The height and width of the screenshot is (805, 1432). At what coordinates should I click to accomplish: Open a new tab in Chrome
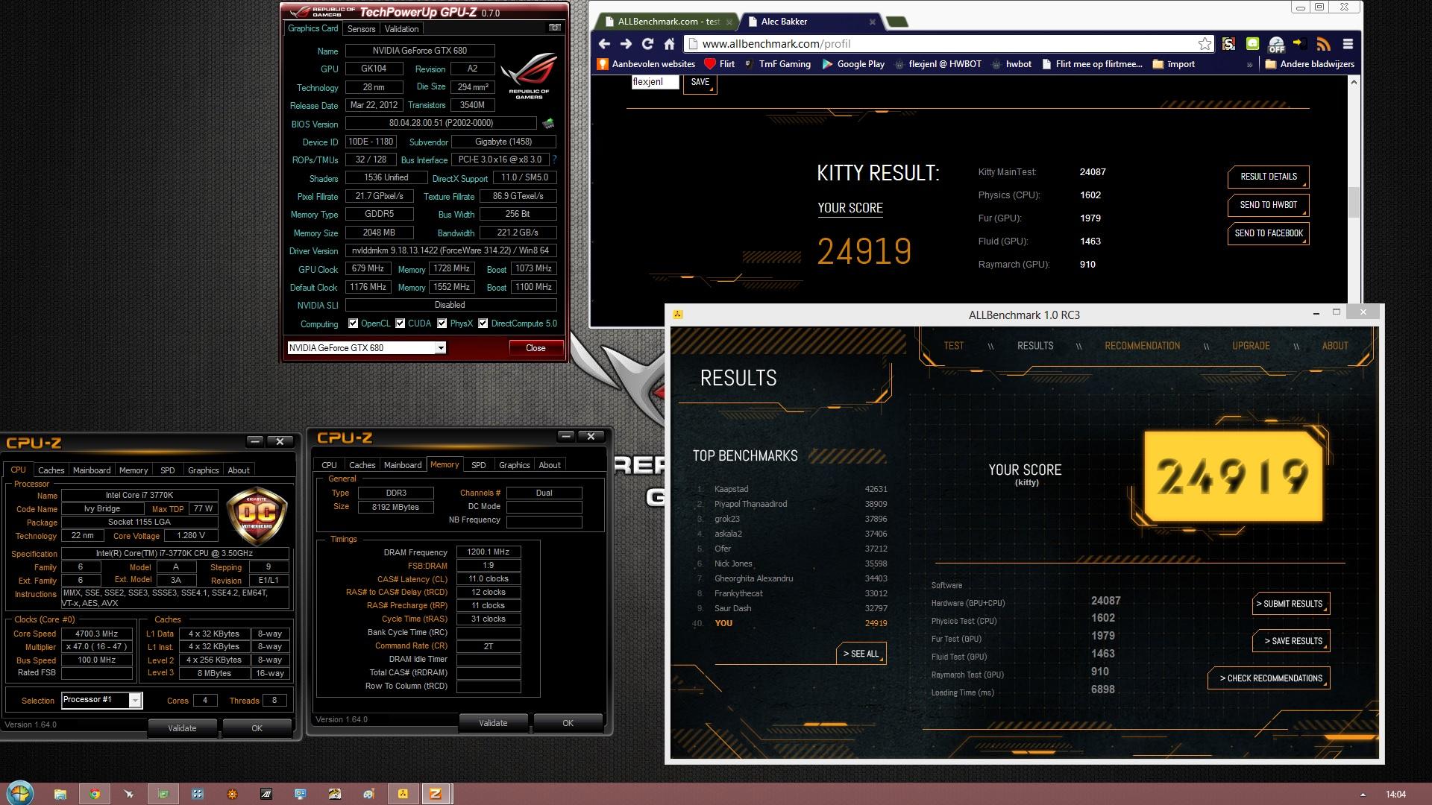897,22
